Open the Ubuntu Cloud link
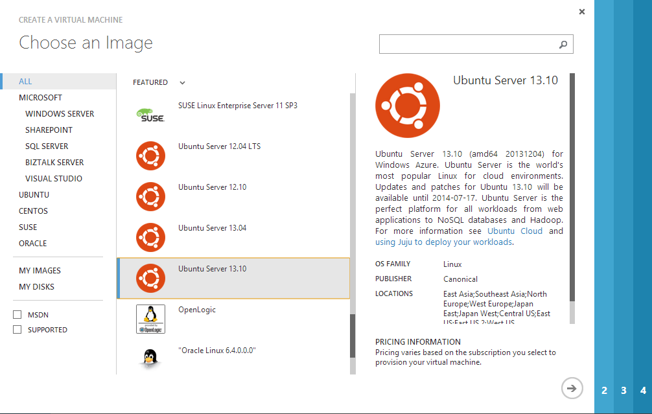Screen dimensions: 652x414 pos(515,231)
